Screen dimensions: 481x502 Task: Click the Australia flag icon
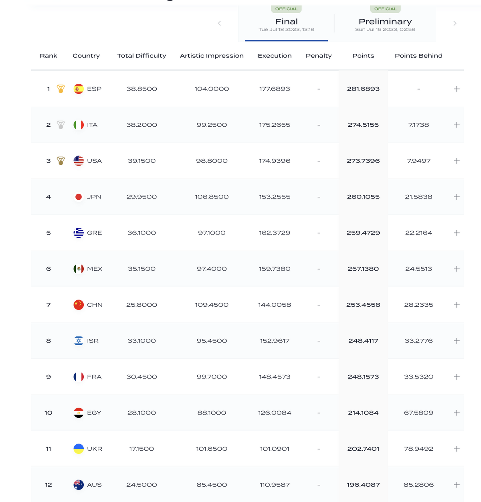[79, 485]
